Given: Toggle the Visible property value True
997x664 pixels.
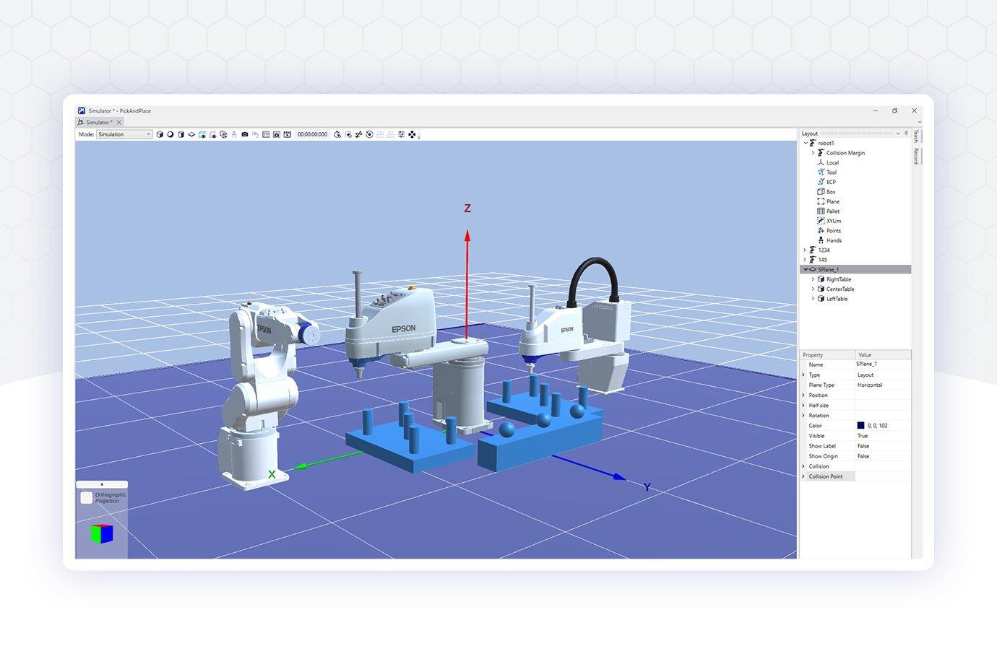Looking at the screenshot, I should tap(863, 436).
